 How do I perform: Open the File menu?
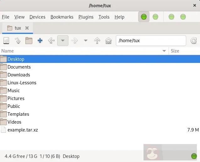click(x=5, y=17)
